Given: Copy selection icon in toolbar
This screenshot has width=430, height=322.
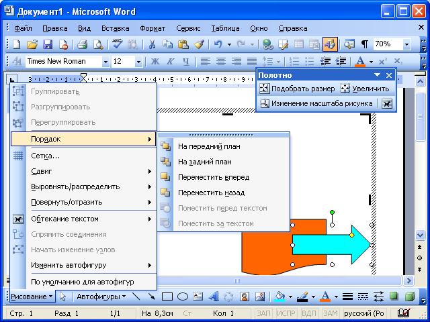Looking at the screenshot, I should (x=167, y=44).
